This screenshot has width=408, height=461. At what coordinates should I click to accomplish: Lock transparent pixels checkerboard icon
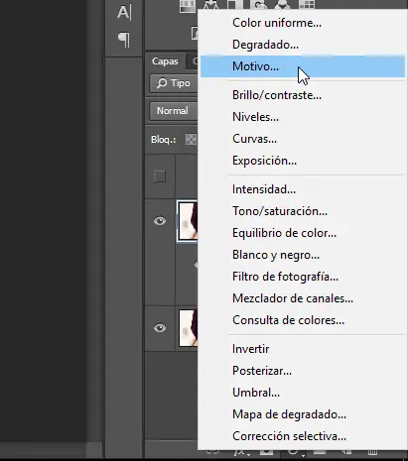click(x=191, y=140)
